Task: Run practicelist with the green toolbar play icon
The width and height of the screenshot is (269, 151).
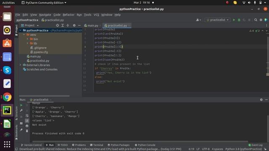Action: click(234, 20)
